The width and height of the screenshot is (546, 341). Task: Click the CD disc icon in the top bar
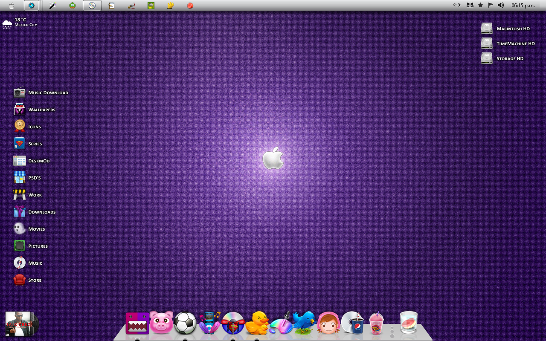(x=92, y=6)
